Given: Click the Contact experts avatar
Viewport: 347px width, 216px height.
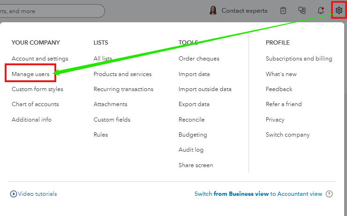Looking at the screenshot, I should pos(213,10).
